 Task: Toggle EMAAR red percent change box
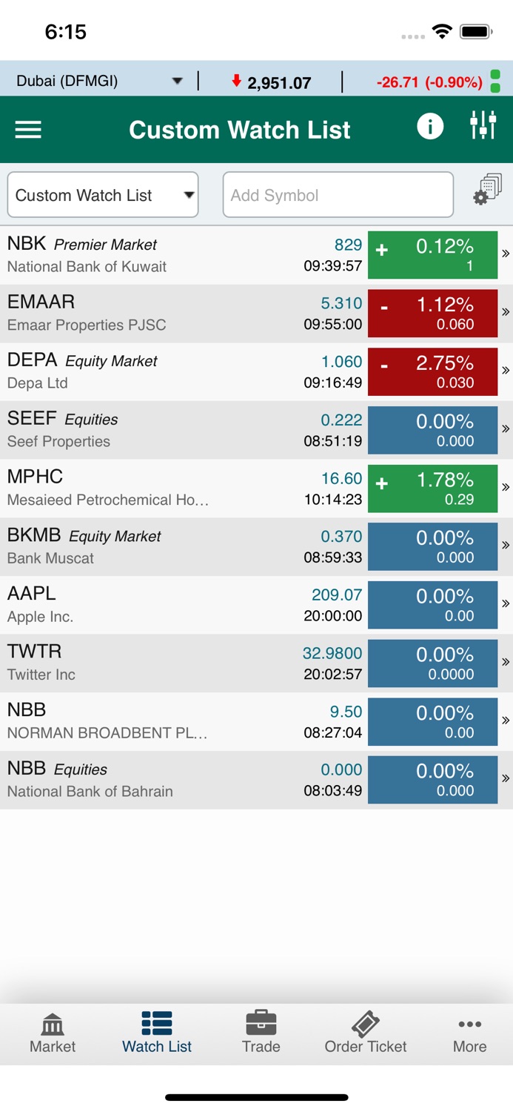433,314
